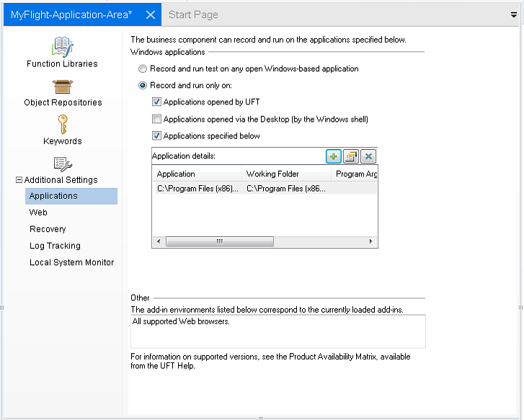Viewport: 524px width, 420px height.
Task: Click the delete application X icon
Action: (368, 156)
